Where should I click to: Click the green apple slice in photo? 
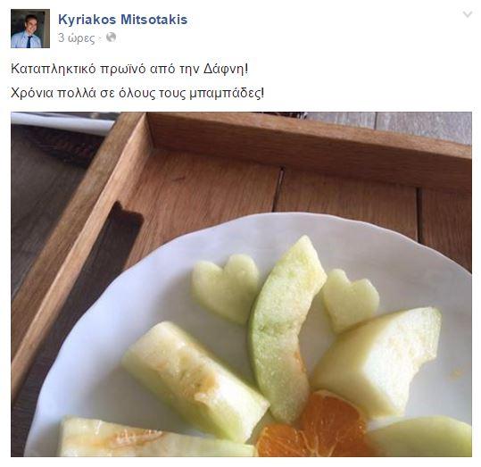pyautogui.click(x=284, y=329)
